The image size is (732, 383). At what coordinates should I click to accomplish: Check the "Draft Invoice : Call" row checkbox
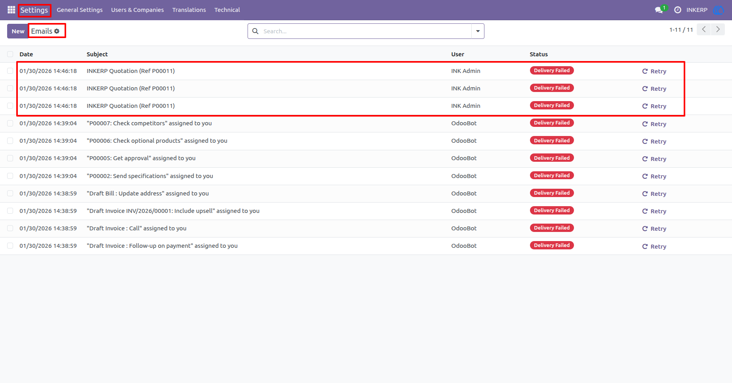(10, 228)
